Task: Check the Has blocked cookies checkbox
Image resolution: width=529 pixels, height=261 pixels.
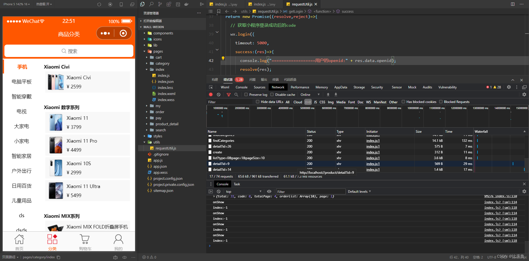Action: click(x=403, y=102)
